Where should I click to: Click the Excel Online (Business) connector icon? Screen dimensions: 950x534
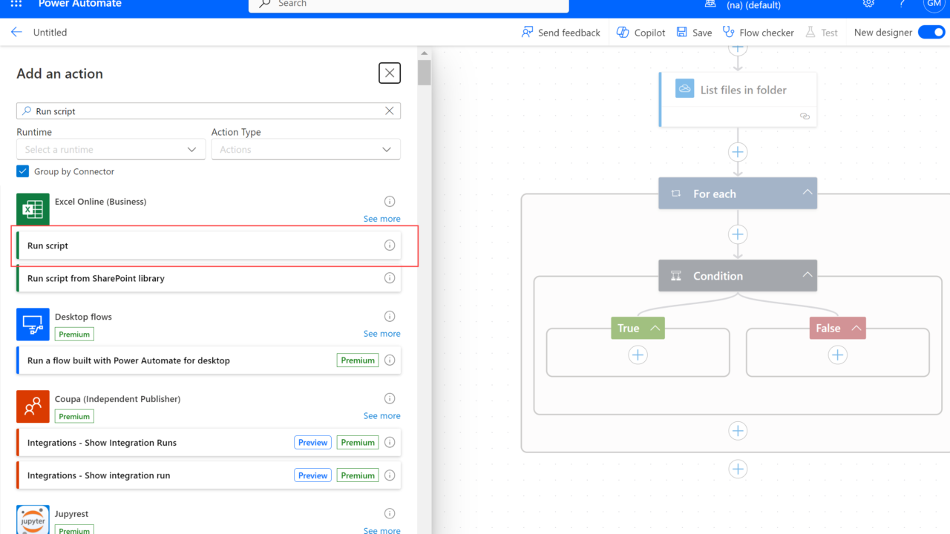(x=33, y=210)
